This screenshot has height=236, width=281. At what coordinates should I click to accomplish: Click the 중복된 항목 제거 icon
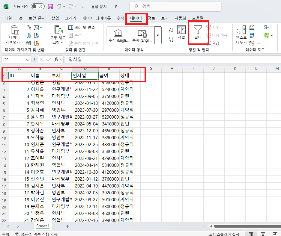252,35
